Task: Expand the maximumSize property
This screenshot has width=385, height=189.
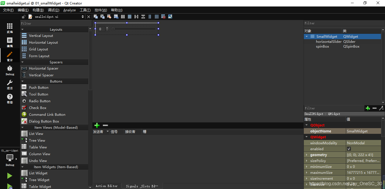Action: coord(307,173)
